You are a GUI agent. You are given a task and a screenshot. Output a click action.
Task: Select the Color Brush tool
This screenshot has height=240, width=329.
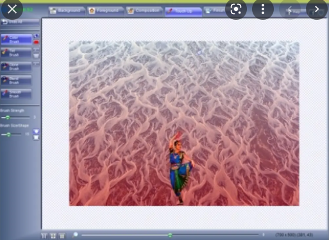16,39
